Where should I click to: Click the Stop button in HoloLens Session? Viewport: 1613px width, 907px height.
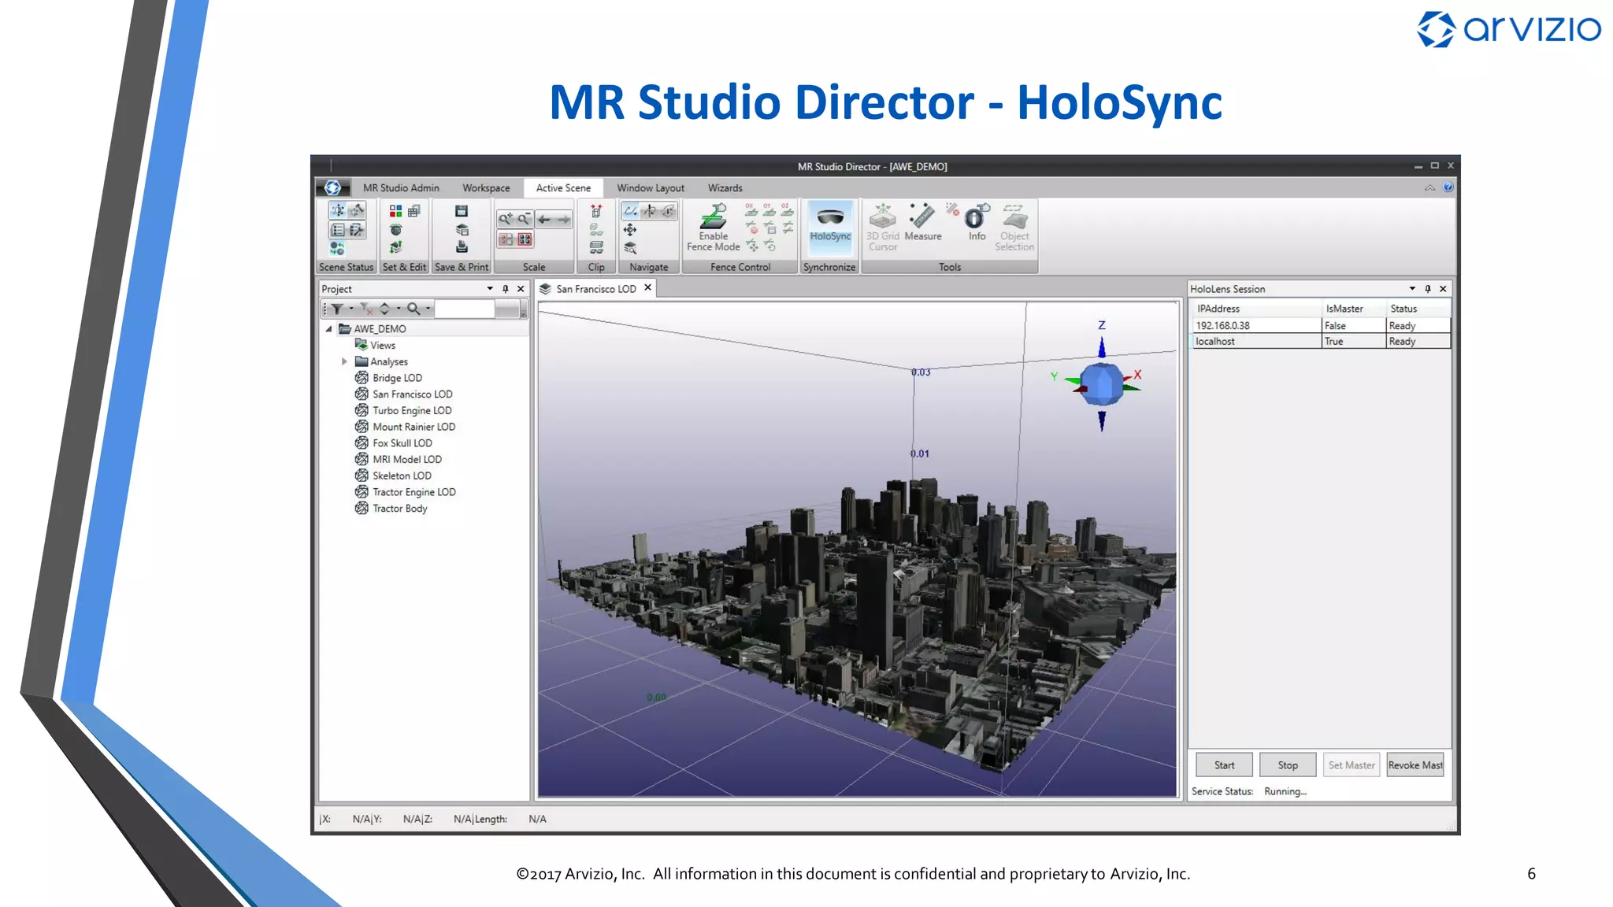coord(1288,765)
